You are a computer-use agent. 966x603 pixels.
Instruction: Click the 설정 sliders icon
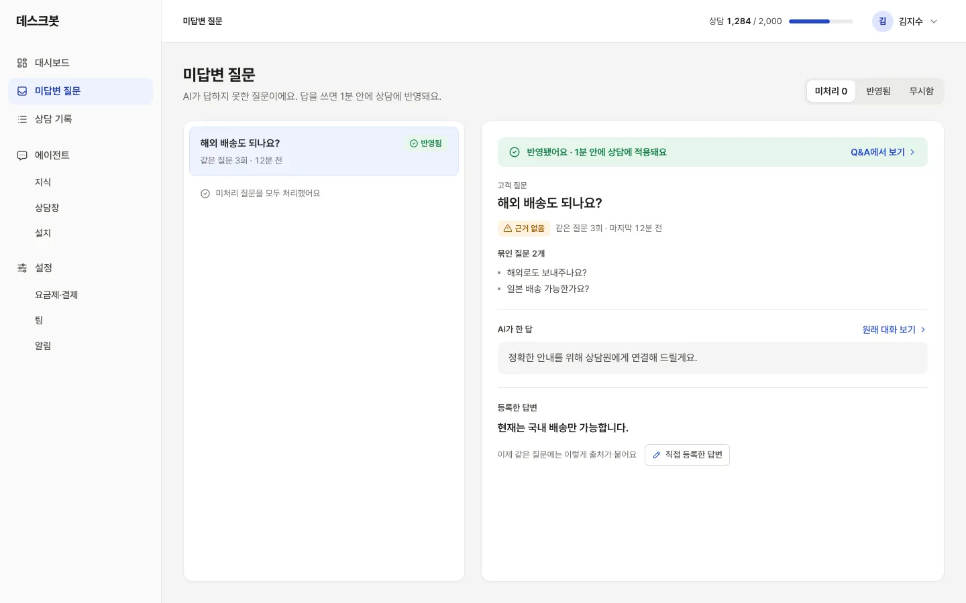coord(22,268)
